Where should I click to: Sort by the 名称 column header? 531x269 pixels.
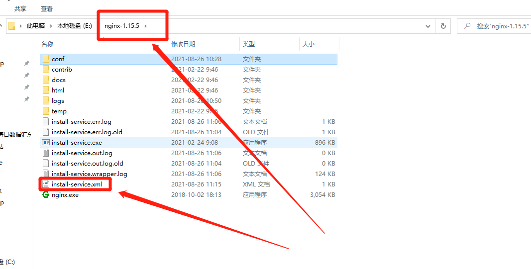coord(47,44)
